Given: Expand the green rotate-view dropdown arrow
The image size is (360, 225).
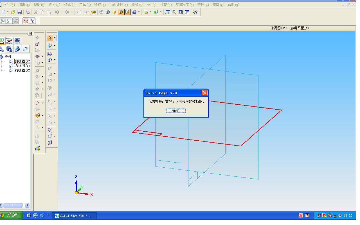Looking at the screenshot, I should [x=161, y=12].
